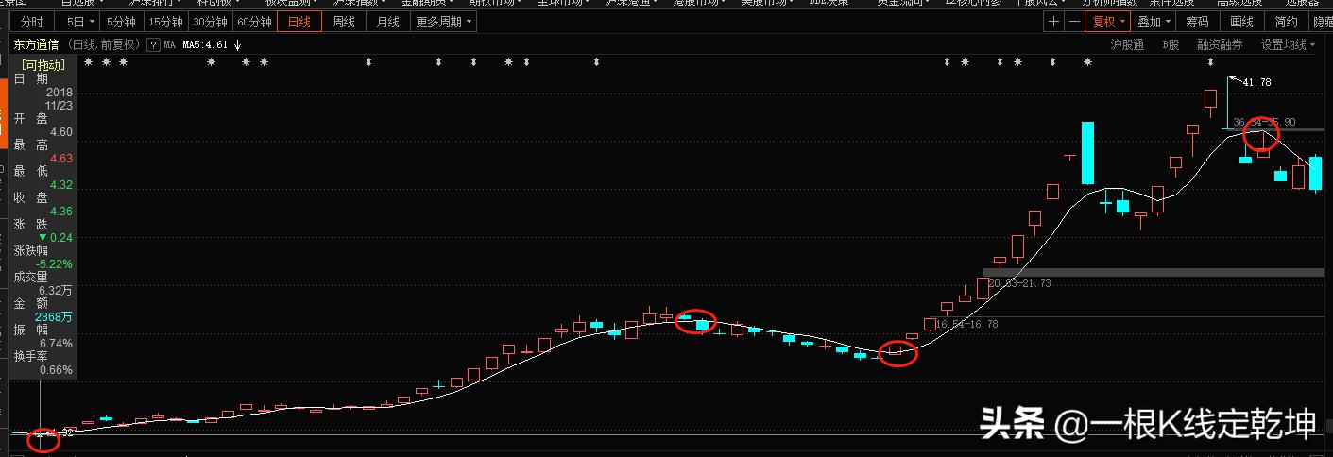Viewport: 1333px width, 457px height.
Task: Switch to 月线 monthly chart
Action: (x=387, y=22)
